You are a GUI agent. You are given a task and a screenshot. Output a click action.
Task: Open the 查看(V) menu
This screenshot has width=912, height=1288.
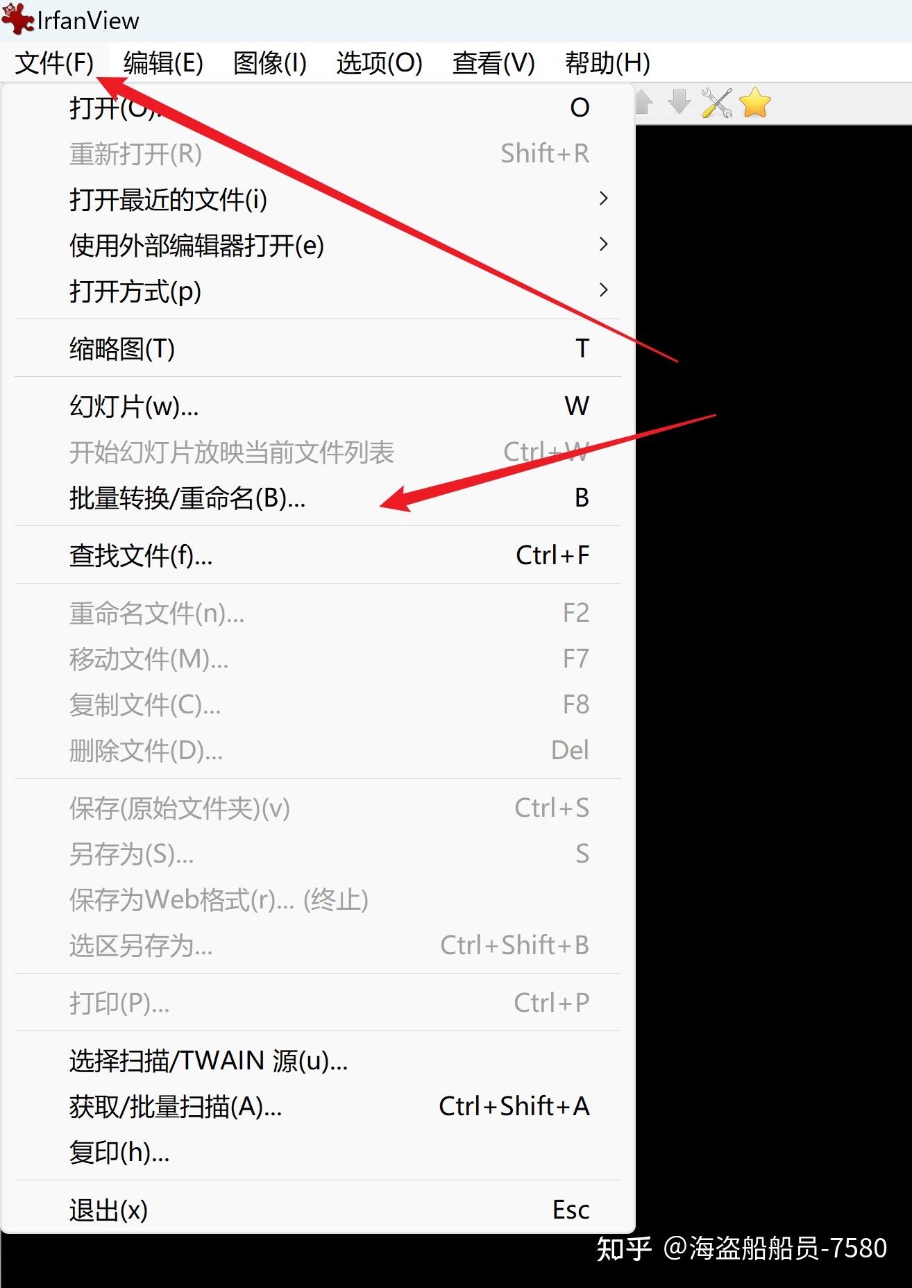coord(493,63)
